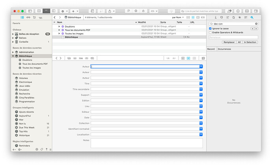
Task: Switch to icon grid view in item list
Action: 188,17
